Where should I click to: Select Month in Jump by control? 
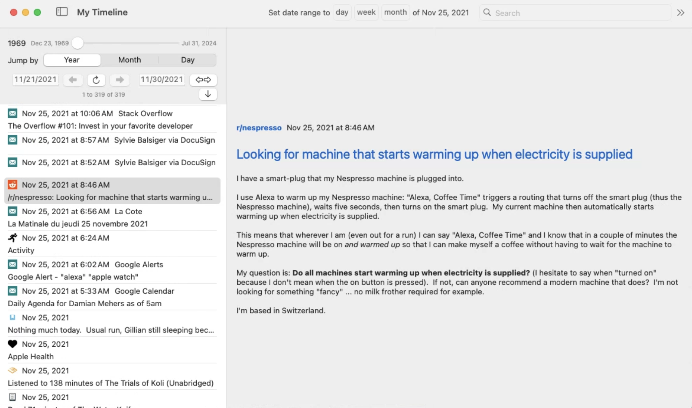click(x=130, y=60)
